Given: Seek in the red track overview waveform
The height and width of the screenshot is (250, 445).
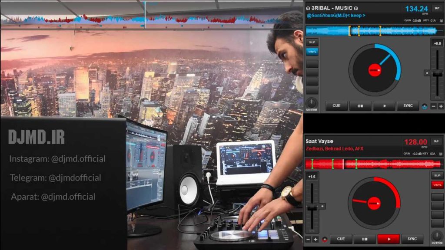Looking at the screenshot, I should click(373, 164).
